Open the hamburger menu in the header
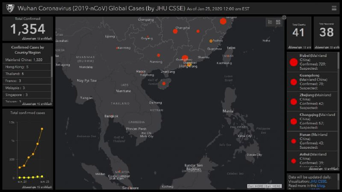The image size is (342, 192). [334, 8]
